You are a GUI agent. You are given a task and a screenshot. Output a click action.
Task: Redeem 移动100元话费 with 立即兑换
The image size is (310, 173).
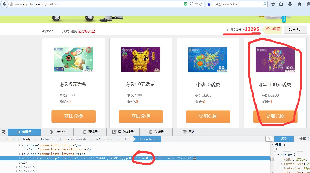point(275,116)
